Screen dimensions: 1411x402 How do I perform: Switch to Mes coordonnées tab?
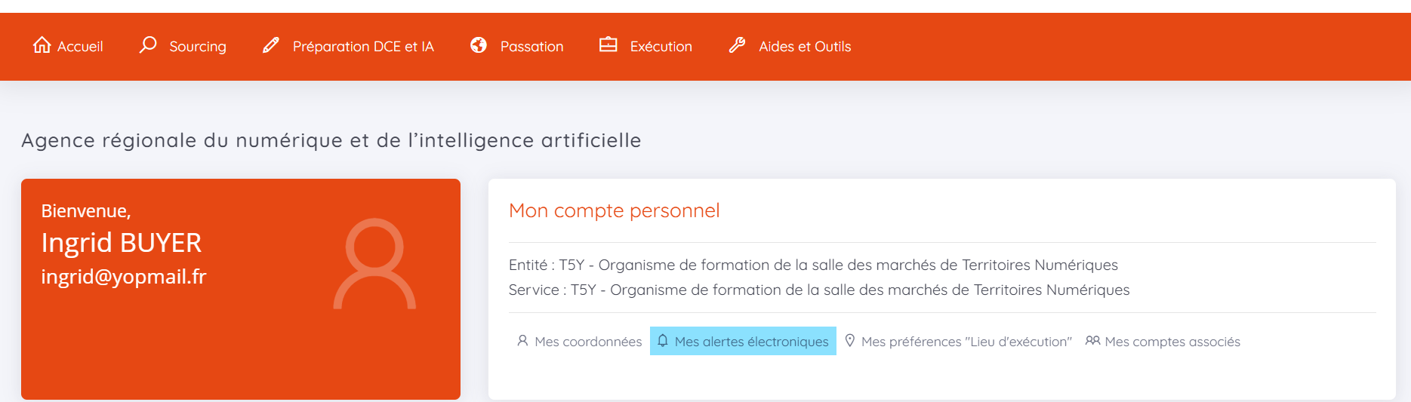coord(588,342)
